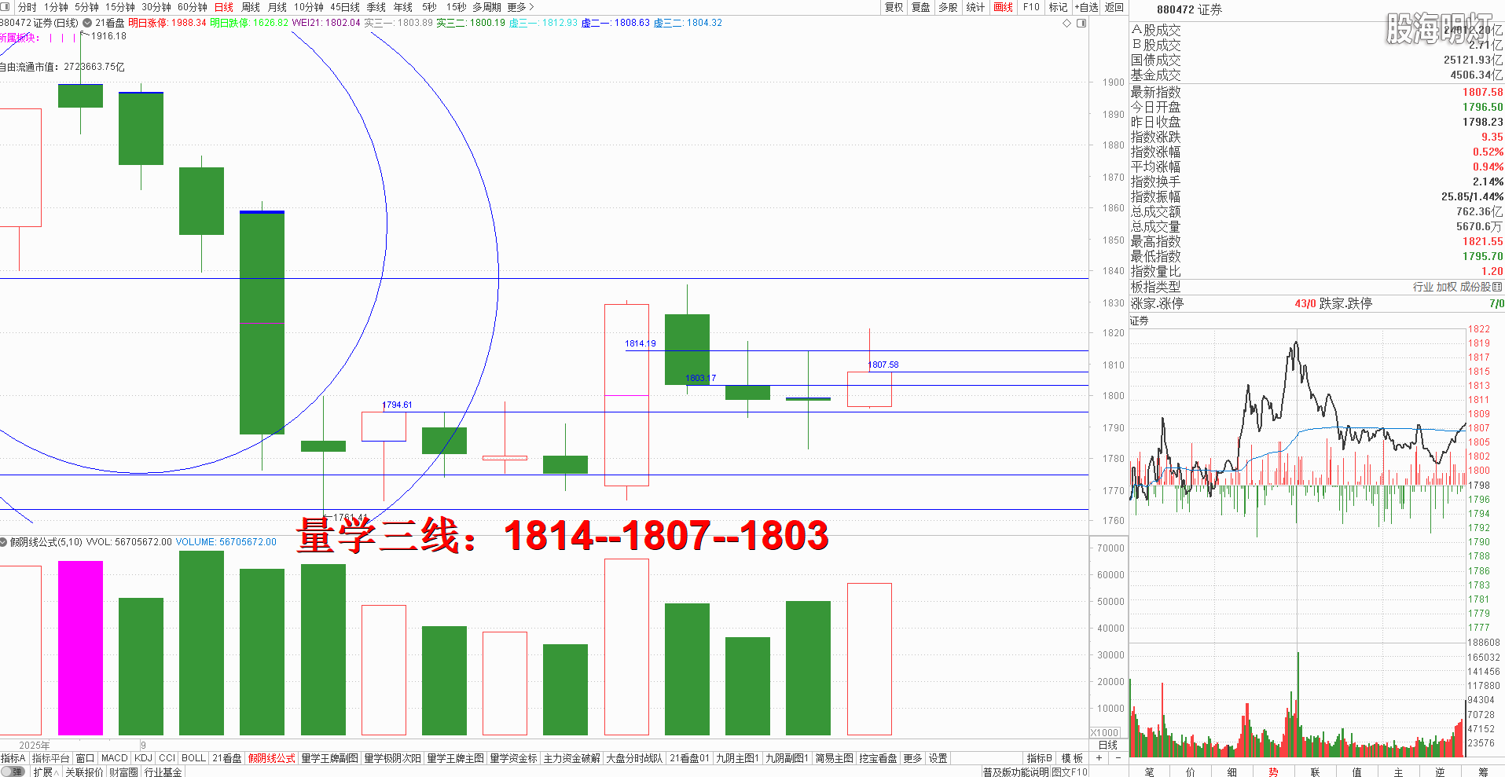Expand 更多 period options

pos(520,7)
